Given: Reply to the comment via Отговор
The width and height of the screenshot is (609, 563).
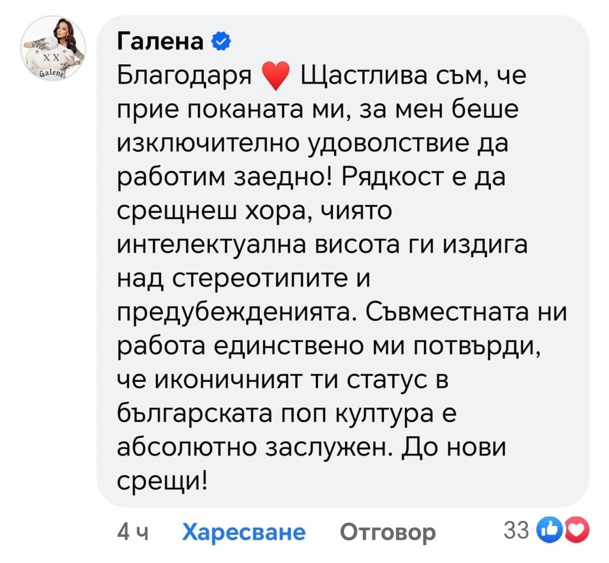Looking at the screenshot, I should coord(388,532).
